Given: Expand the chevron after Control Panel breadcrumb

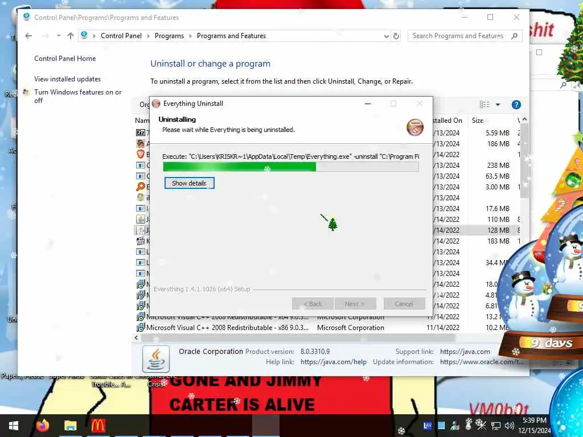Looking at the screenshot, I should [x=149, y=36].
